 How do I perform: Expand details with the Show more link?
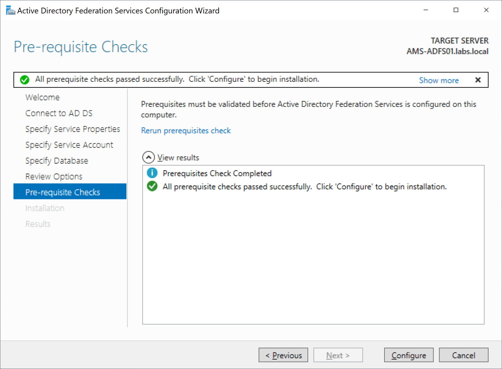[439, 80]
